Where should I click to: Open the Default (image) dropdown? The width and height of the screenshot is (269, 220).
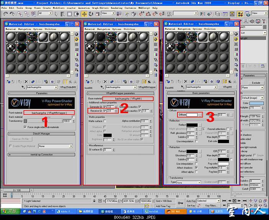click(252, 98)
